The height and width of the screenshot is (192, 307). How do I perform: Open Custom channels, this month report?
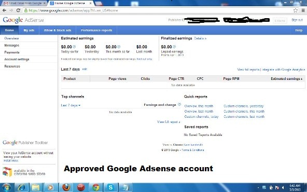(244, 111)
